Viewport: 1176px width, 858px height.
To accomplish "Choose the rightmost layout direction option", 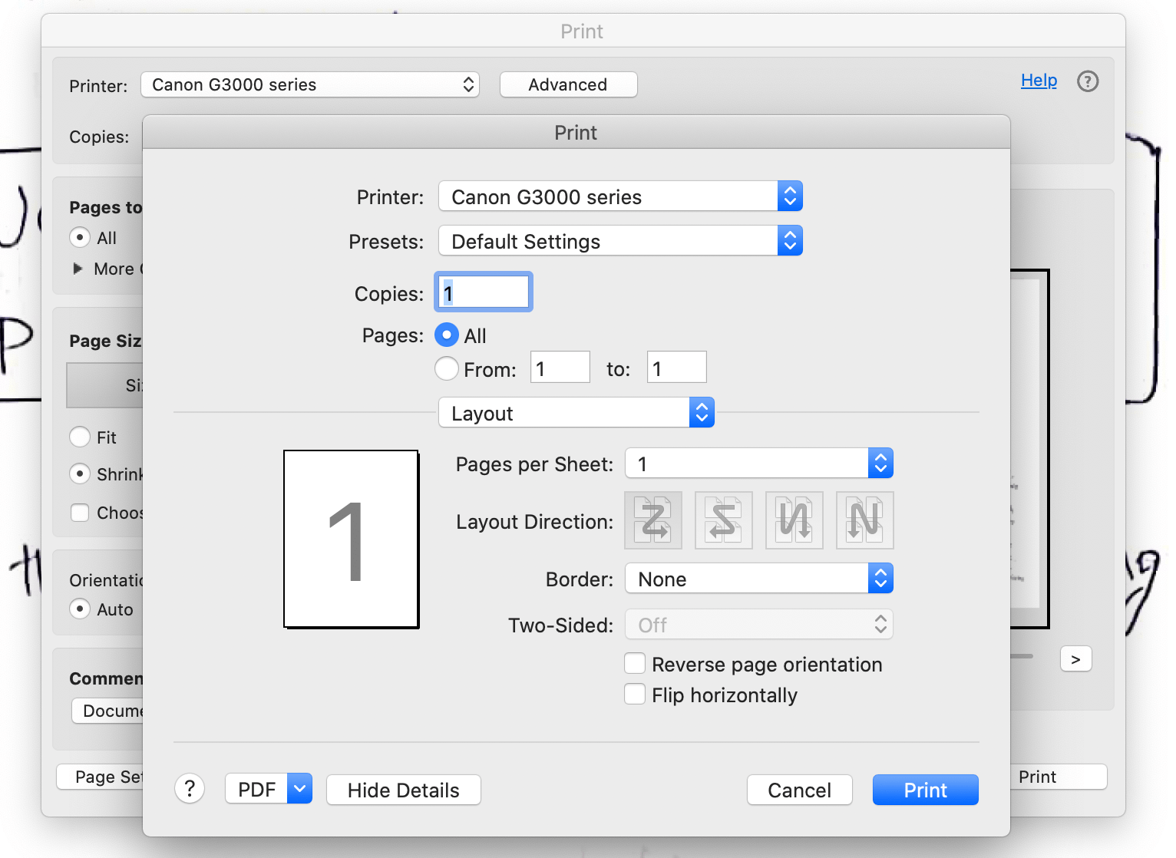I will 865,520.
